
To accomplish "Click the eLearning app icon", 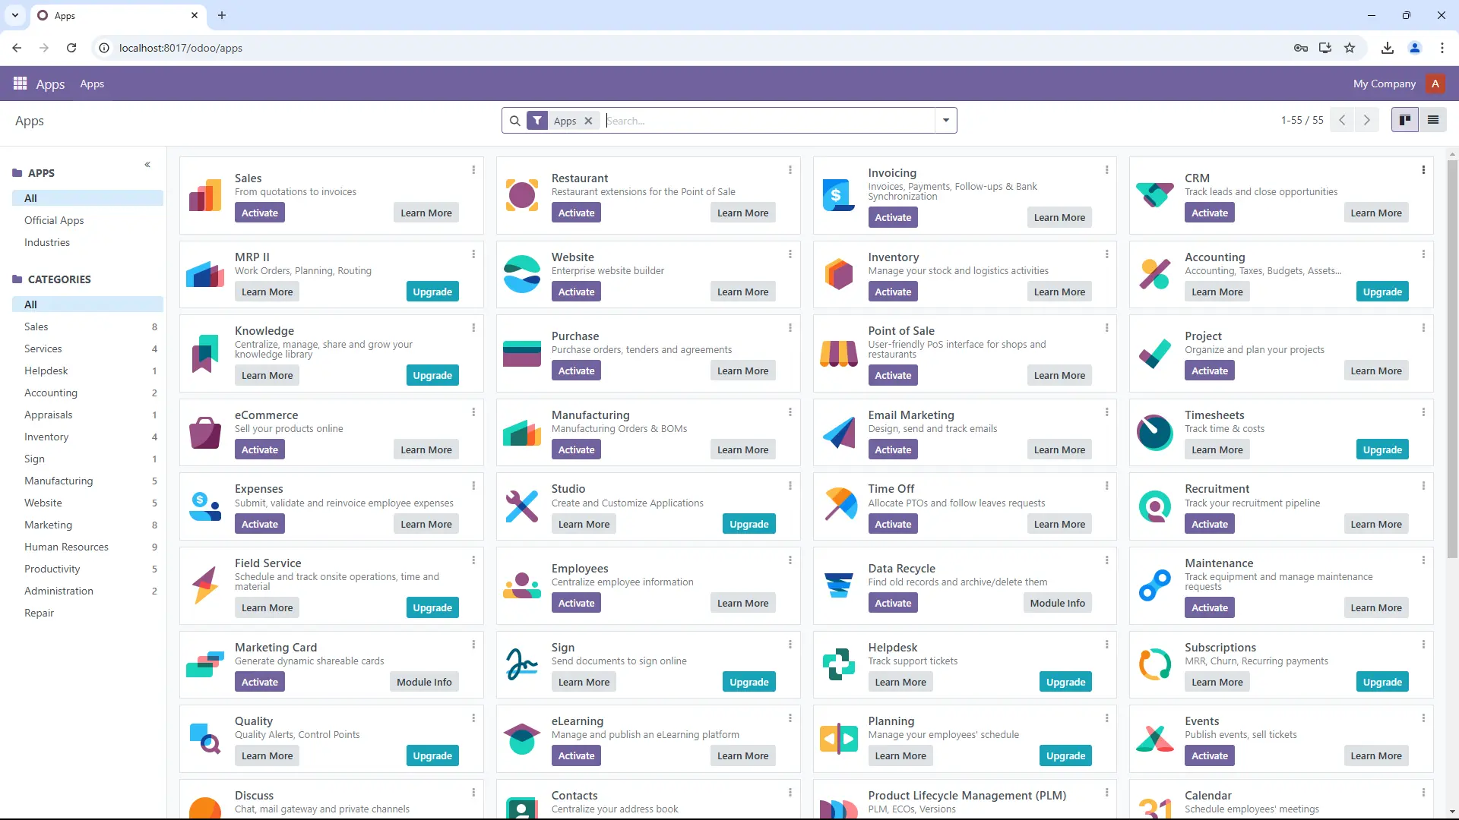I will click(x=521, y=739).
